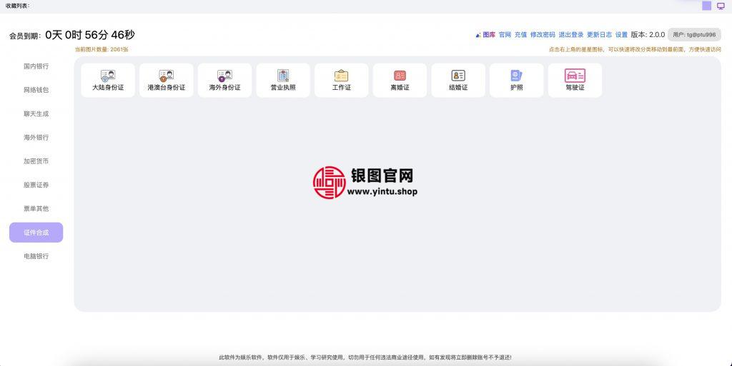Screen dimensions: 732x366
Task: Visit the 官网 link
Action: 505,35
